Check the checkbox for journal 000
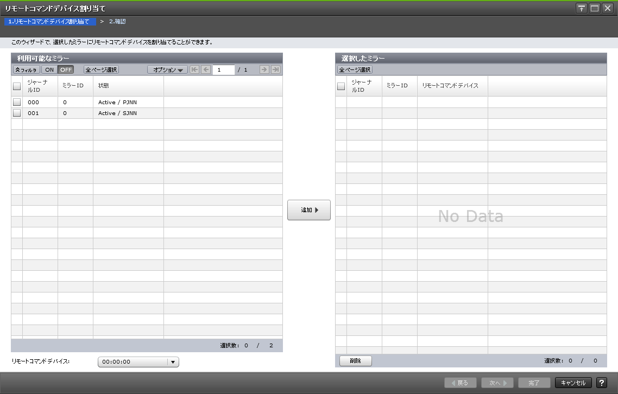The image size is (618, 394). (x=16, y=101)
